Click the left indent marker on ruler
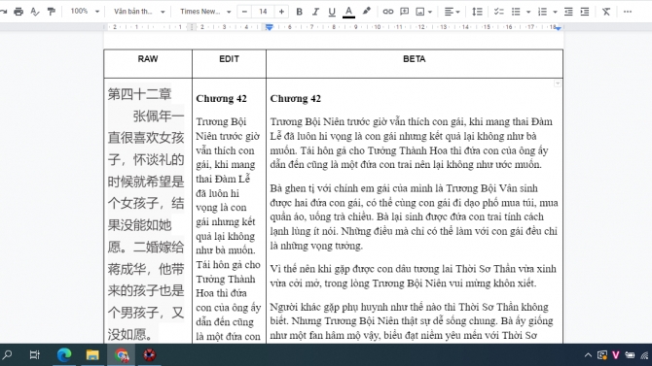The width and height of the screenshot is (652, 366). tap(269, 27)
